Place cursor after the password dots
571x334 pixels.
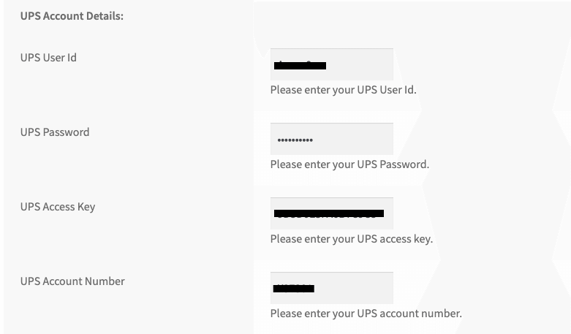351,140
